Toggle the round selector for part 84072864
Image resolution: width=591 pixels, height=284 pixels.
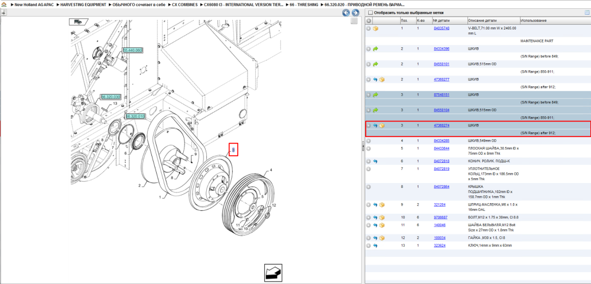pyautogui.click(x=369, y=187)
